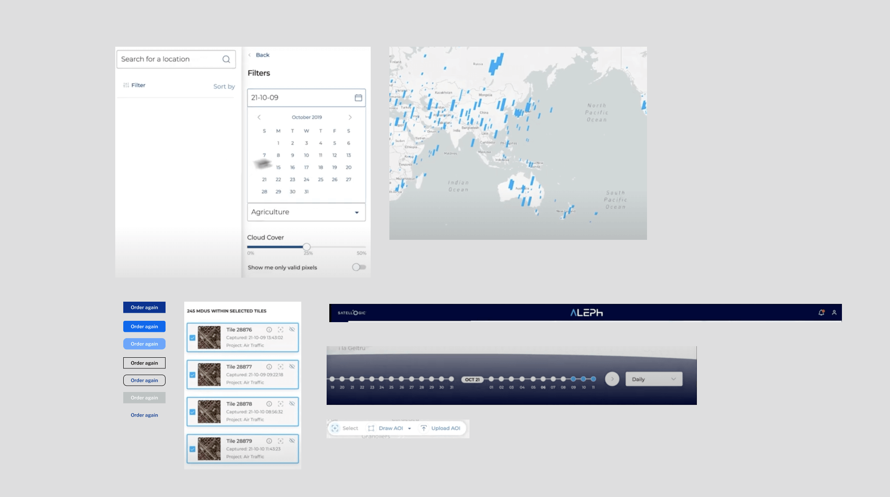Click the Cloud Cover slider handle
The image size is (890, 497).
click(307, 247)
